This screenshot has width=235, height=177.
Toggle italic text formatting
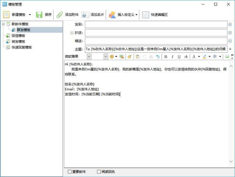tap(173, 57)
